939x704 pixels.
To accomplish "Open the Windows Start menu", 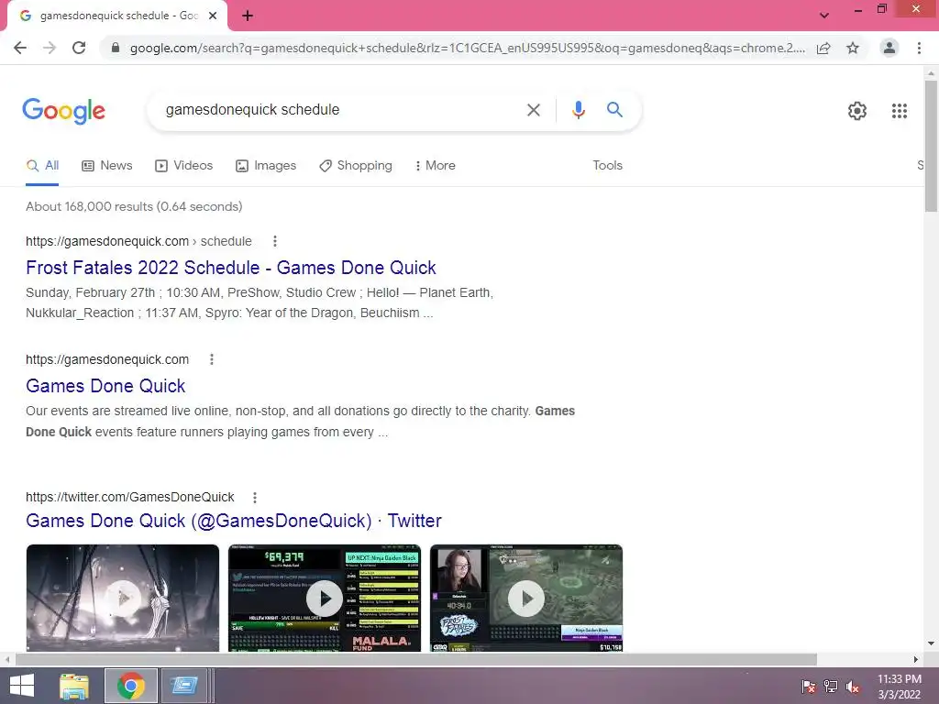I will (x=22, y=686).
